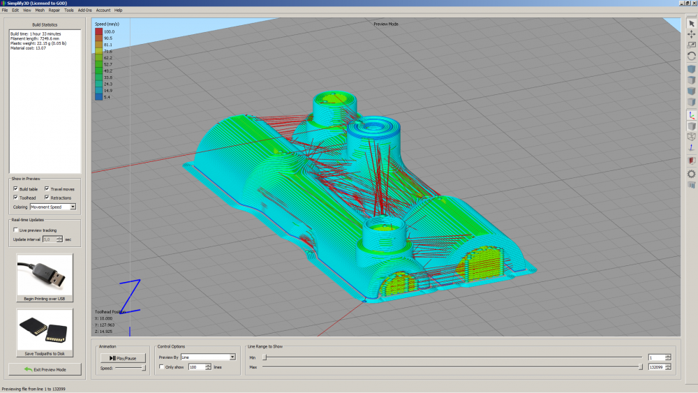Click Exit Preview Mode button
Screen dimensions: 698x393
tap(45, 369)
